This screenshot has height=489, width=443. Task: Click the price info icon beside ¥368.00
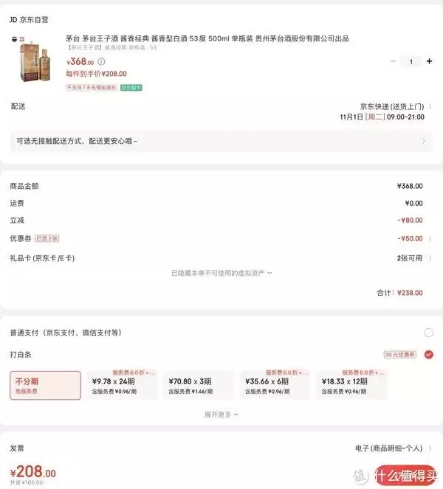point(101,61)
